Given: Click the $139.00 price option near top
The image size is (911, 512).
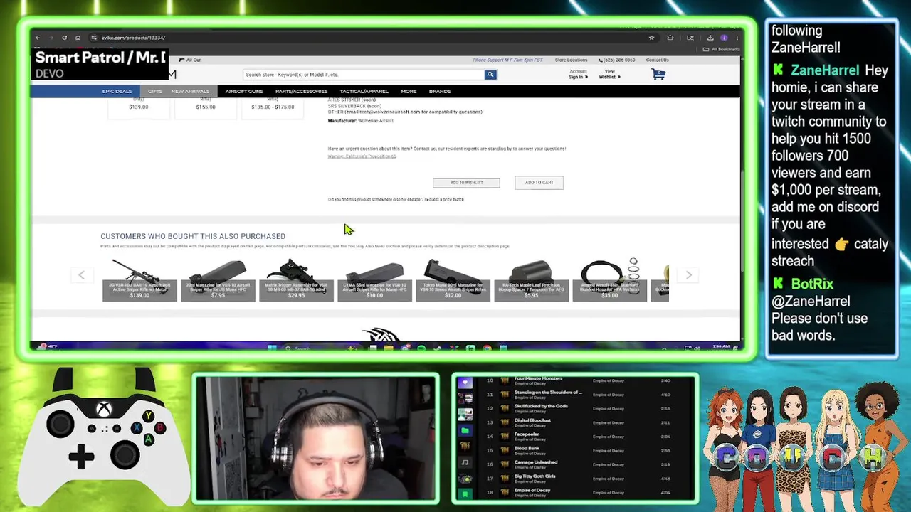Looking at the screenshot, I should [139, 107].
